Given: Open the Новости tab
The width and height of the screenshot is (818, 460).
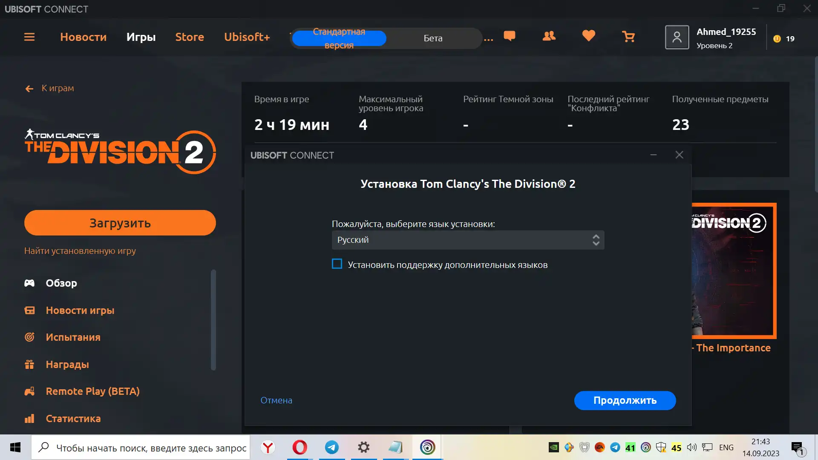Looking at the screenshot, I should click(x=84, y=37).
